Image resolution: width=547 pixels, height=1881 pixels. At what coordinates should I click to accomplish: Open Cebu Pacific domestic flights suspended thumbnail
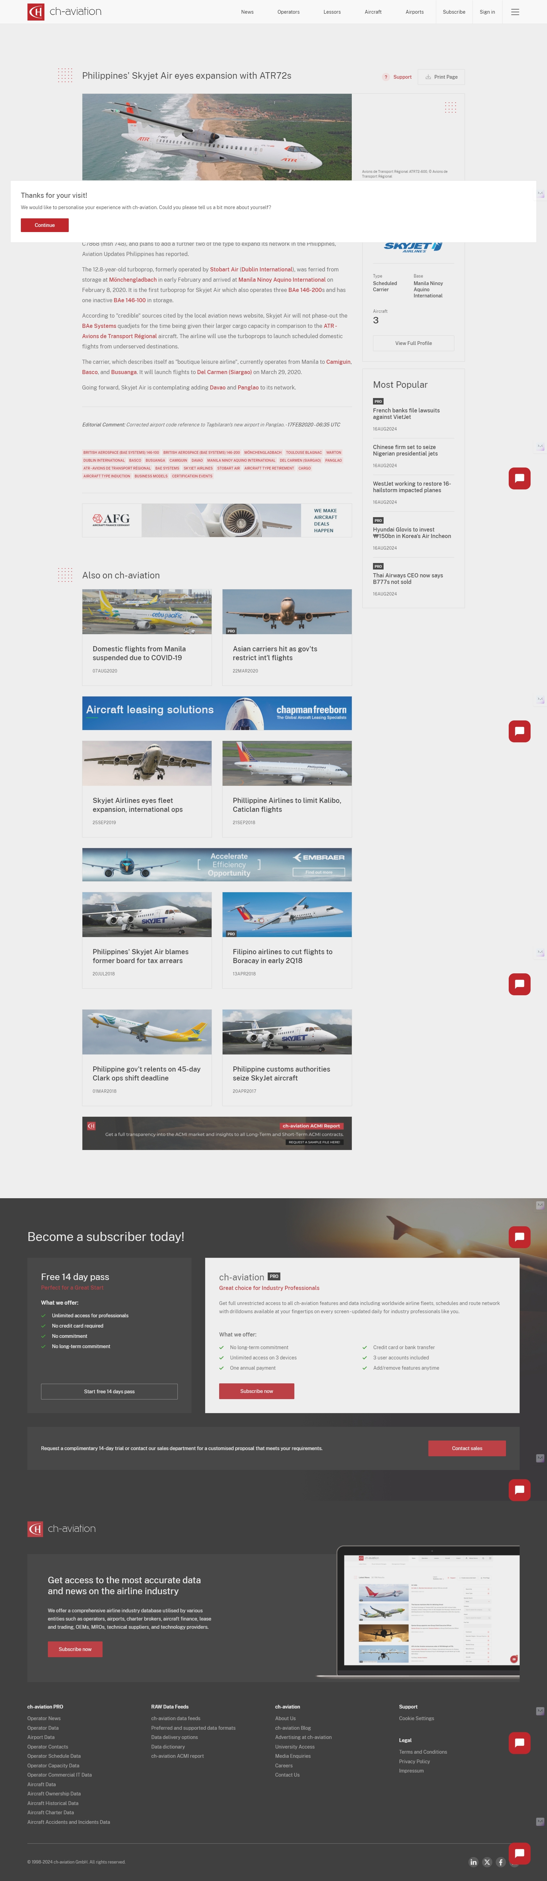coord(147,612)
